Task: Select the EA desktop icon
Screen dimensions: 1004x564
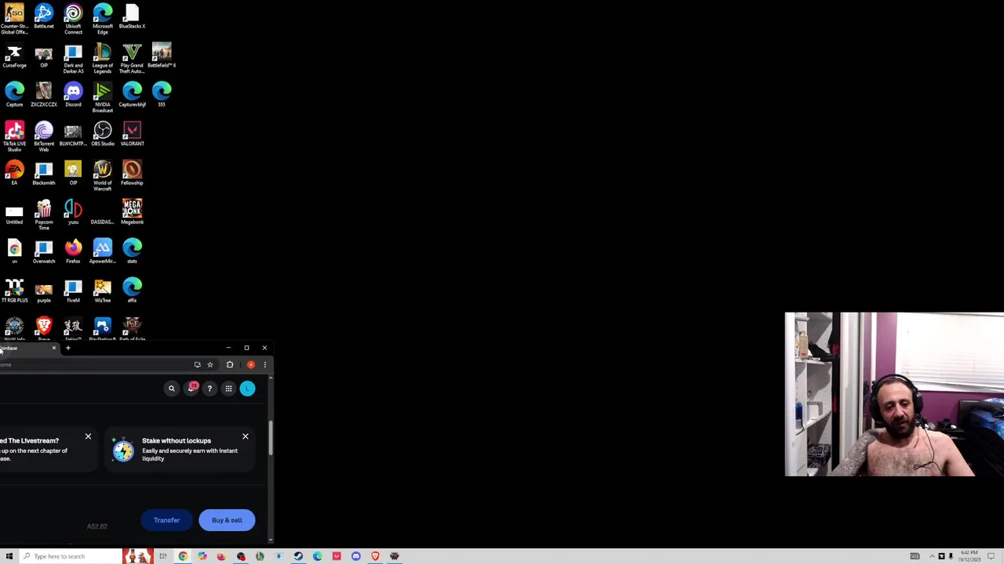Action: [x=14, y=173]
